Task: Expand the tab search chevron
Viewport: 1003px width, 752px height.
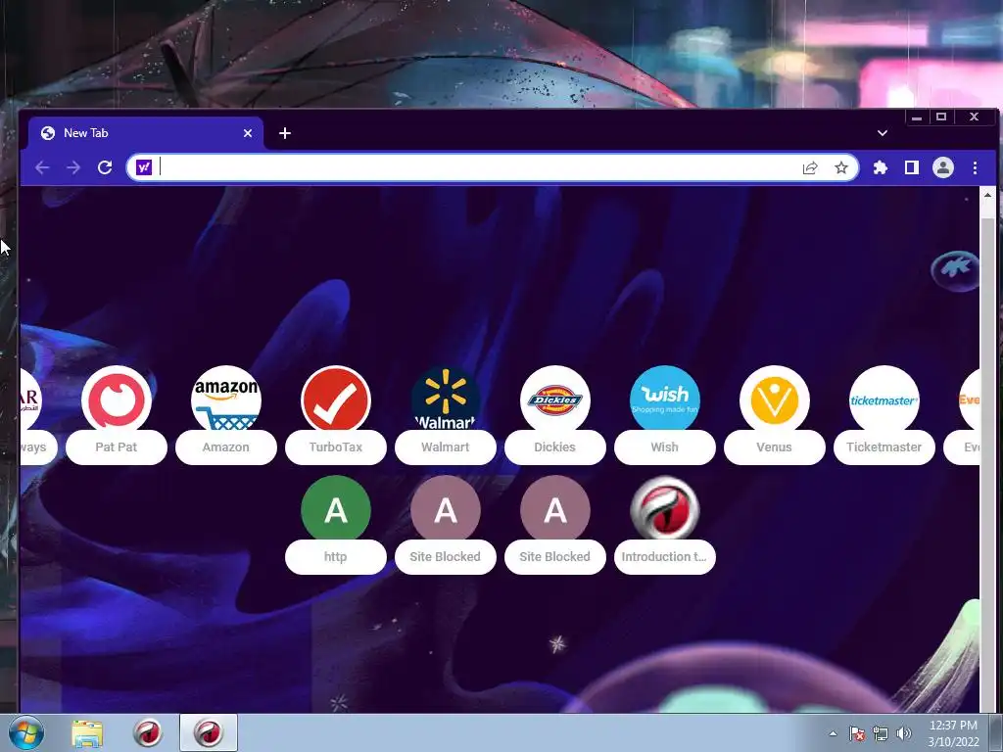Action: [x=883, y=133]
